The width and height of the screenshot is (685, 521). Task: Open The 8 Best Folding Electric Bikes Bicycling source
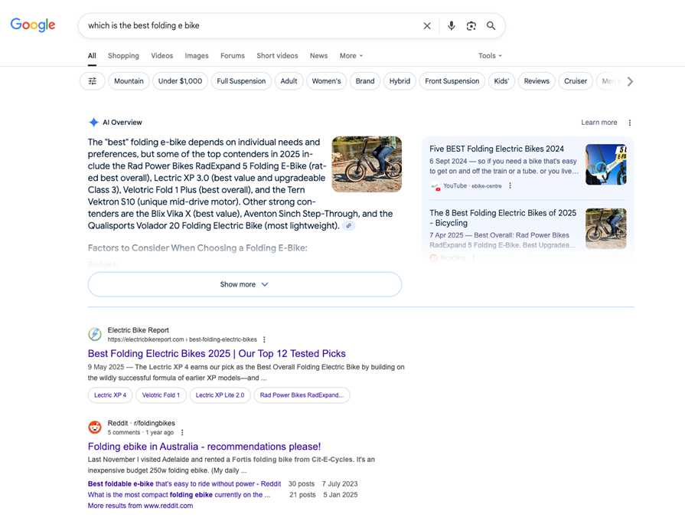(x=503, y=218)
